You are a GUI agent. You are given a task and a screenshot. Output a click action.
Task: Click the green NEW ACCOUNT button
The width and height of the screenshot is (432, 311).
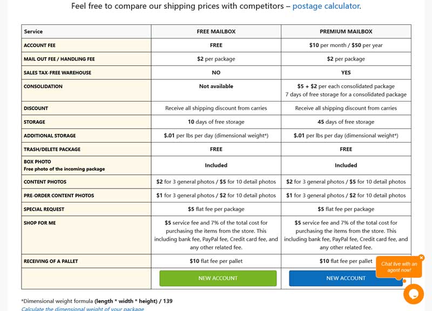point(218,278)
